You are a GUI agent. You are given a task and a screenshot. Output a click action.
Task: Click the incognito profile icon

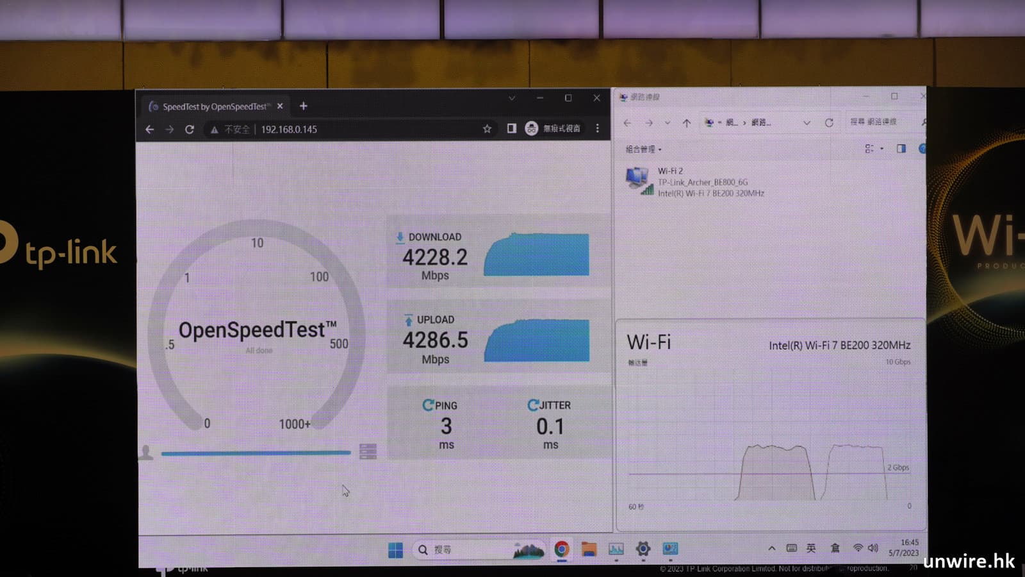[x=532, y=129]
